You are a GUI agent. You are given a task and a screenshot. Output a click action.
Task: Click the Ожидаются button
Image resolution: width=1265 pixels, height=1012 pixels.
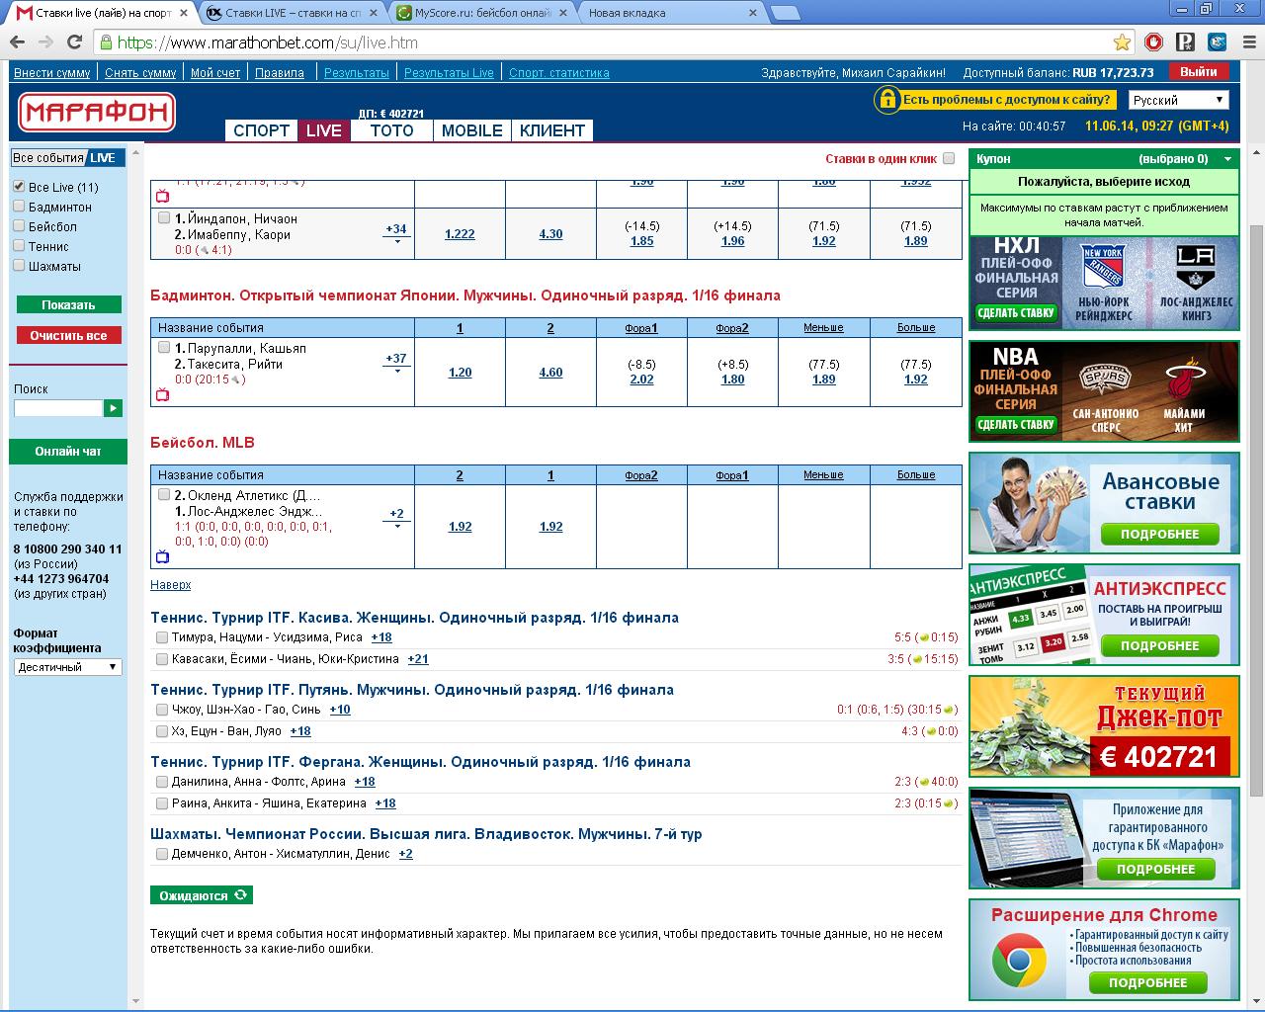202,895
